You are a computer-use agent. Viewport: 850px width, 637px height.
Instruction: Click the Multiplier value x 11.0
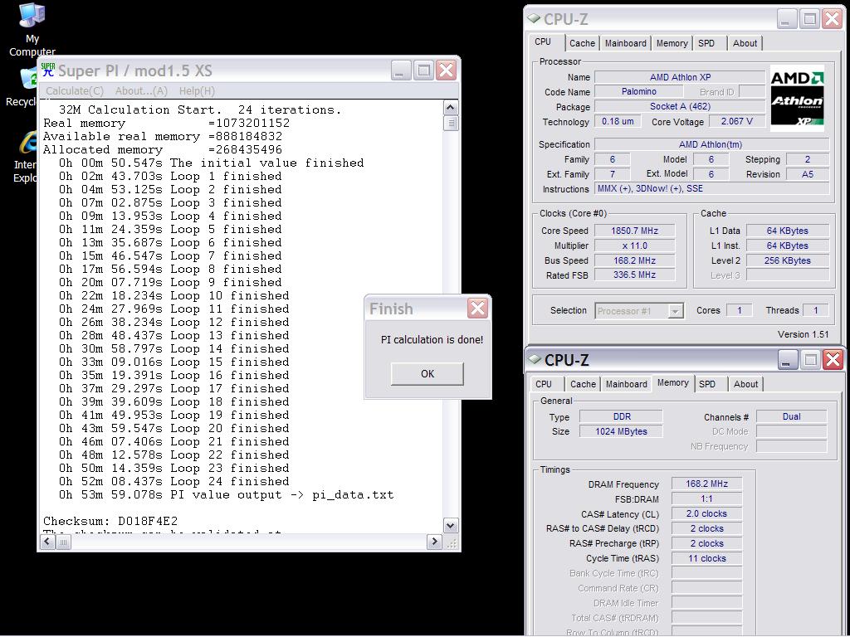(x=634, y=246)
